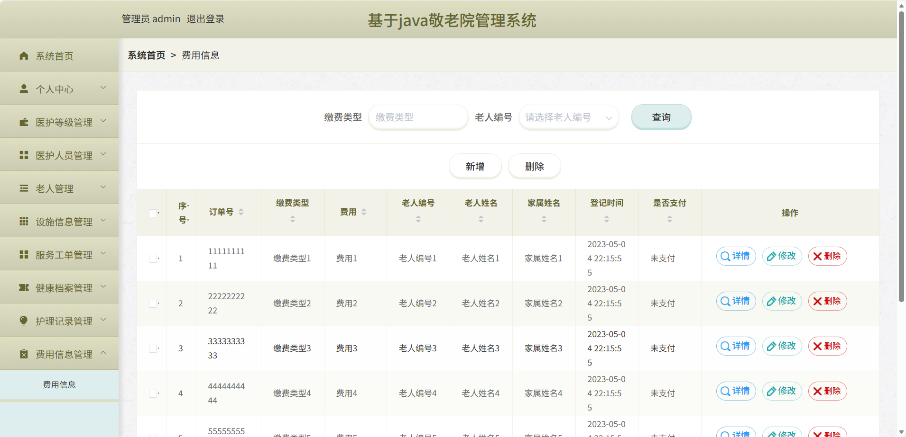Click the page vertical scrollbar thumb
This screenshot has width=906, height=437.
[x=901, y=156]
